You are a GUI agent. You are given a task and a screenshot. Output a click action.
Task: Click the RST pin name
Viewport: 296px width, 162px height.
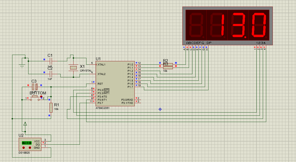(100, 84)
